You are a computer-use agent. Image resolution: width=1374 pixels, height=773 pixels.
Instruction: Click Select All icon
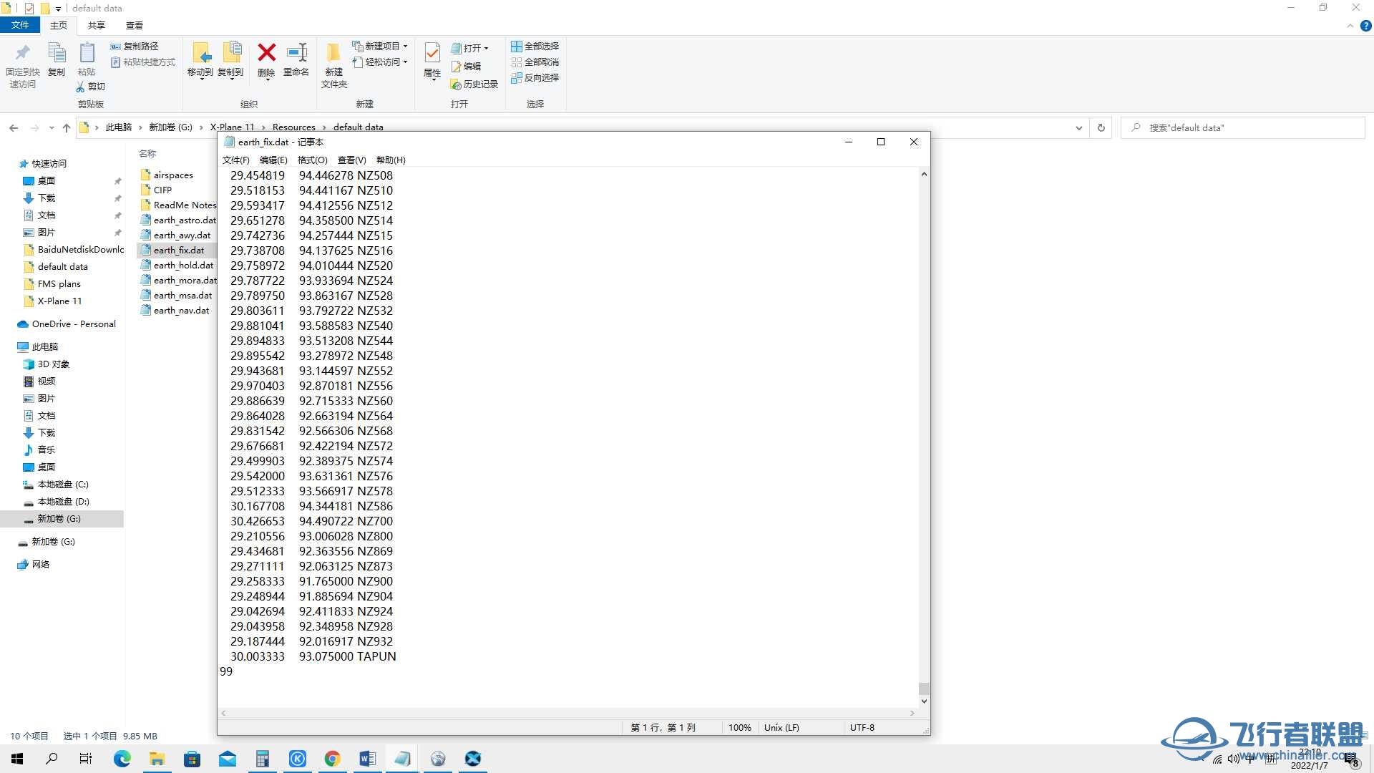(x=516, y=47)
